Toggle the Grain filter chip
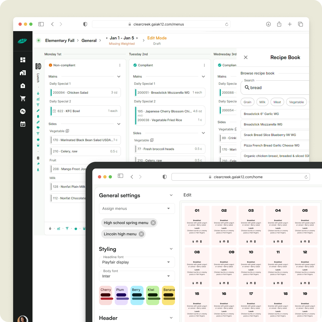This screenshot has height=322, width=322. tap(247, 102)
